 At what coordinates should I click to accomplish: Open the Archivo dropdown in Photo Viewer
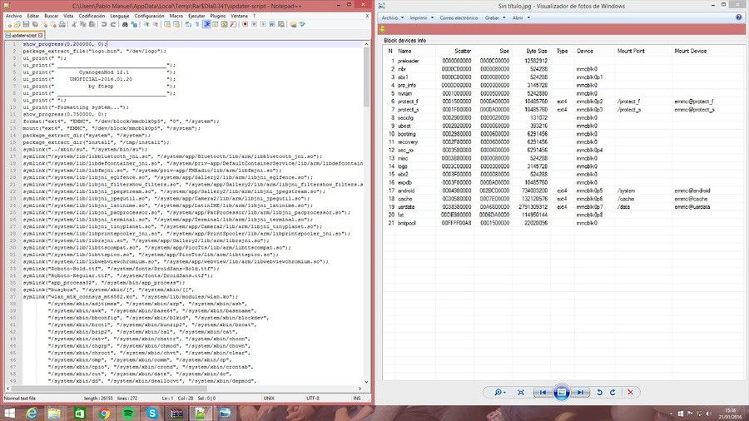click(392, 17)
